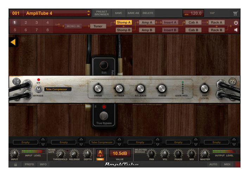Click the DRIVE knob on Tube Compressor

tap(98, 88)
